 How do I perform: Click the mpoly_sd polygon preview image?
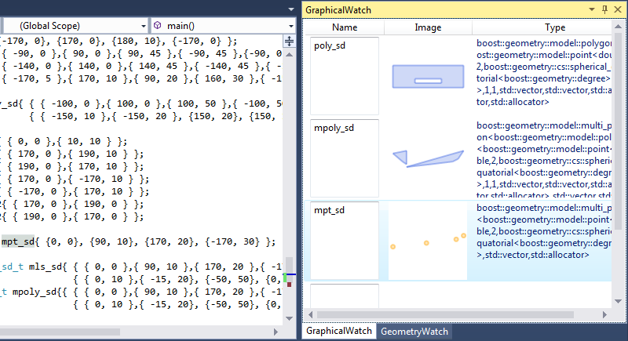point(428,158)
